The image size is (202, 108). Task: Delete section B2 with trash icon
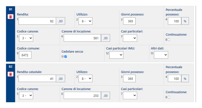click(10, 74)
